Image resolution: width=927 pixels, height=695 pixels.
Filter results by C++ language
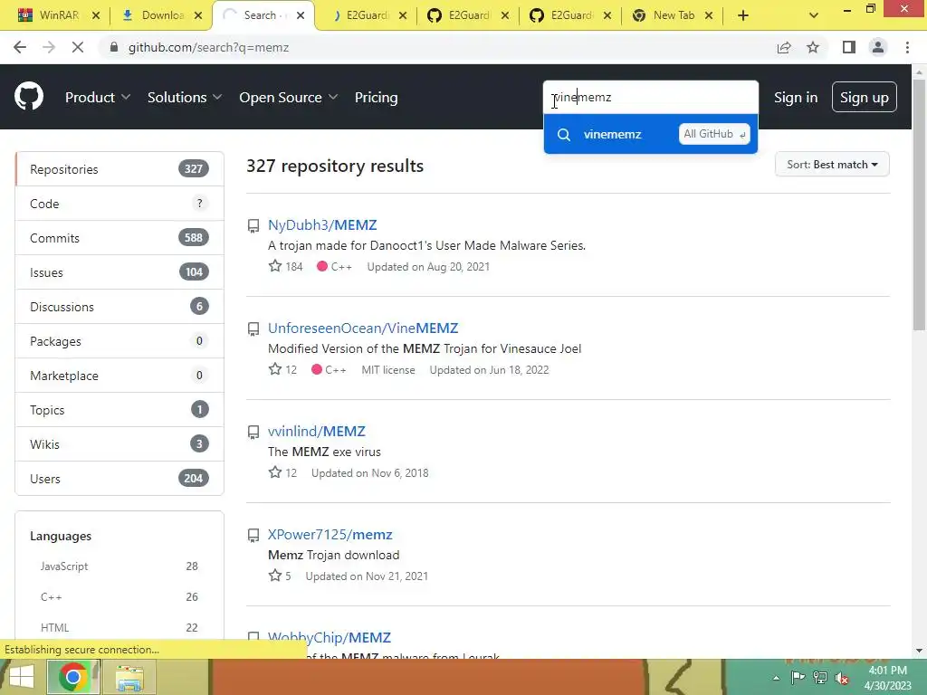119,597
